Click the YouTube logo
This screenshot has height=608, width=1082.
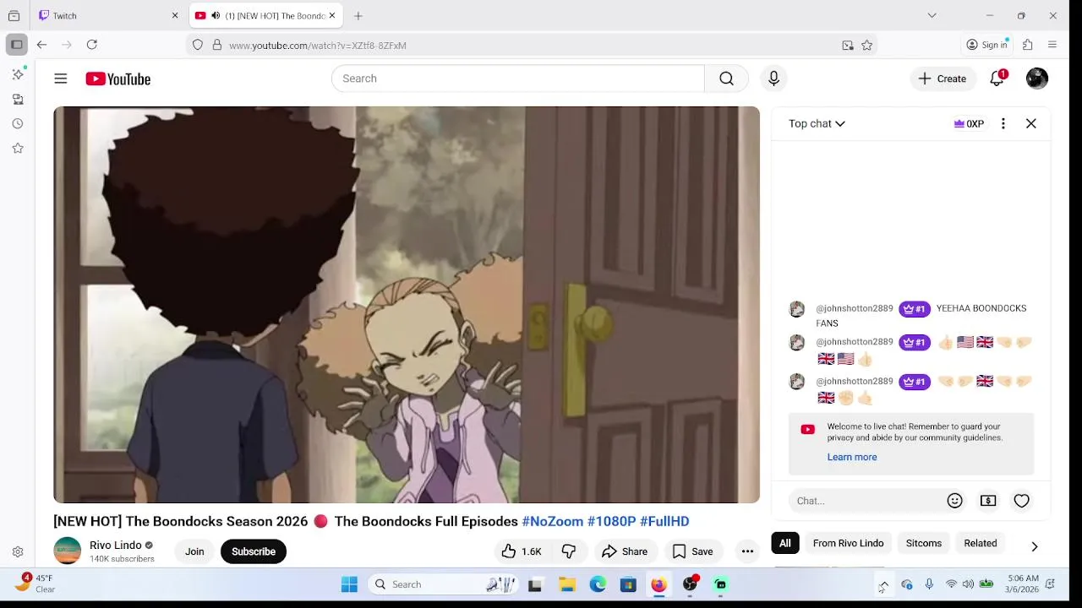[x=117, y=79]
